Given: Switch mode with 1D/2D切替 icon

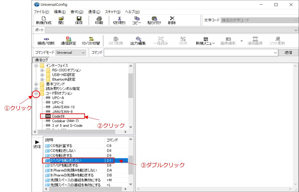Looking at the screenshot, I should pyautogui.click(x=91, y=41).
